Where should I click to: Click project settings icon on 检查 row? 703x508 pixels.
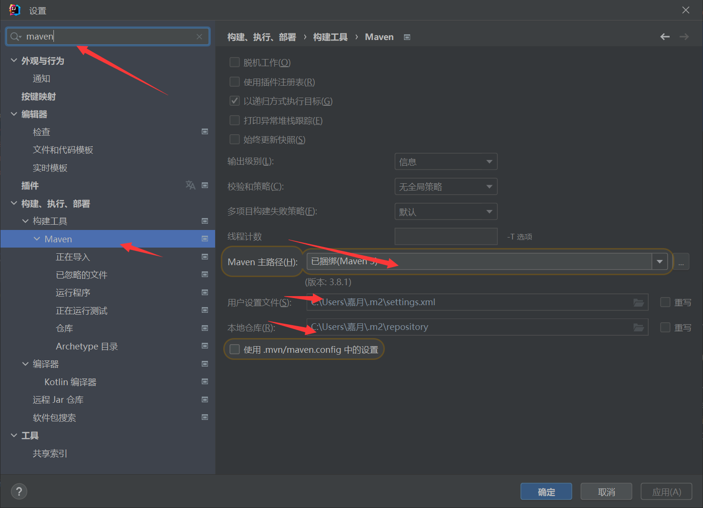(x=205, y=131)
